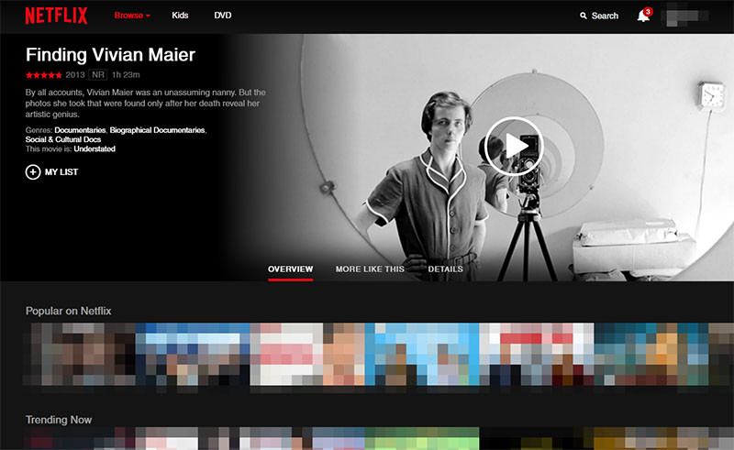Click the Search label in the header
Screen dimensions: 734x450
click(x=605, y=16)
